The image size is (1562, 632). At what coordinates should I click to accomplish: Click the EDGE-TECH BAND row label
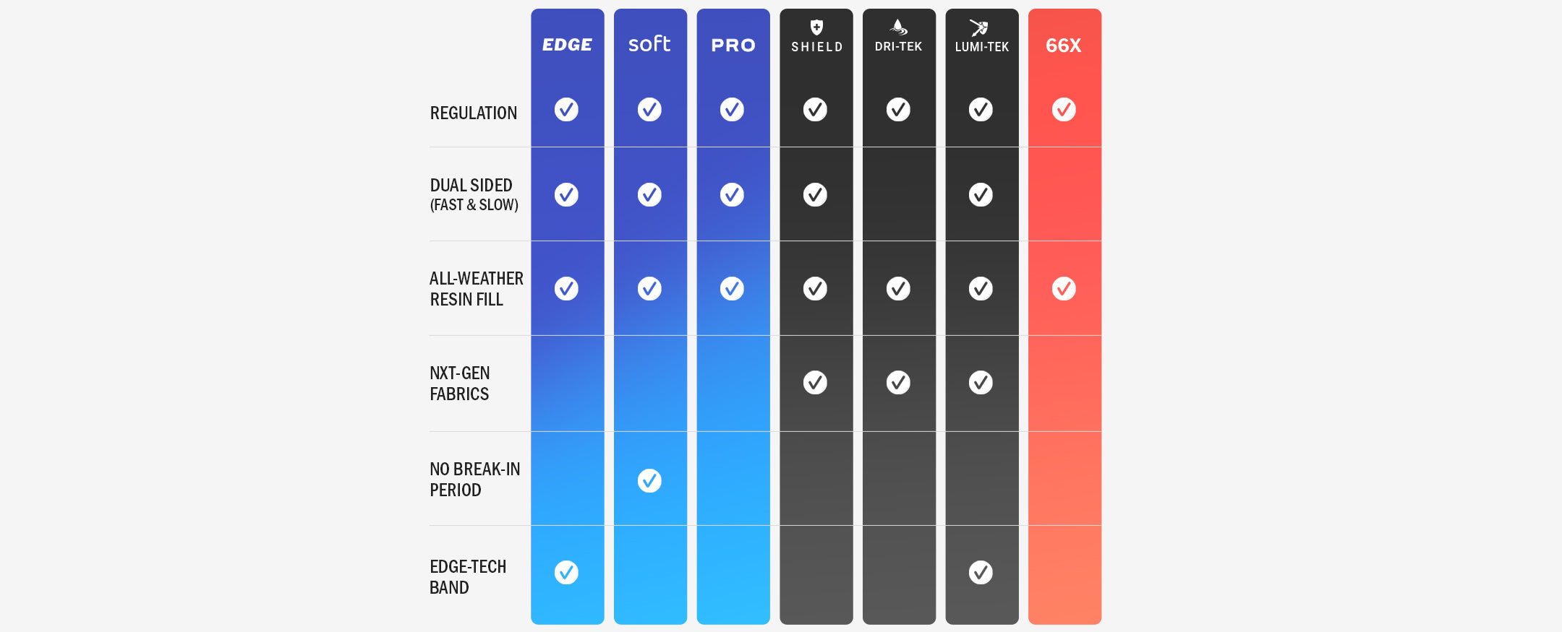coord(468,576)
